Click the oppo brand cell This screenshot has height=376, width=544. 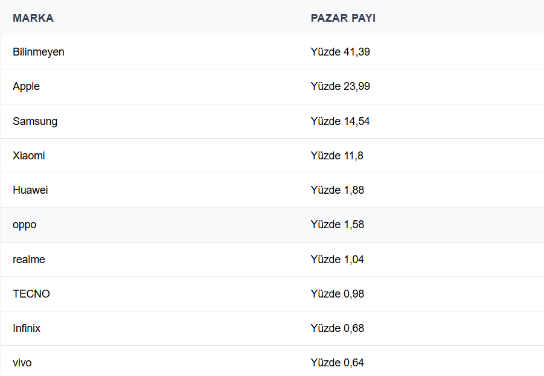(25, 225)
